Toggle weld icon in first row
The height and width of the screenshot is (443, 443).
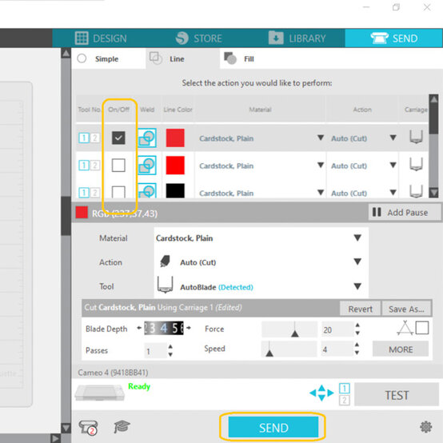[147, 138]
